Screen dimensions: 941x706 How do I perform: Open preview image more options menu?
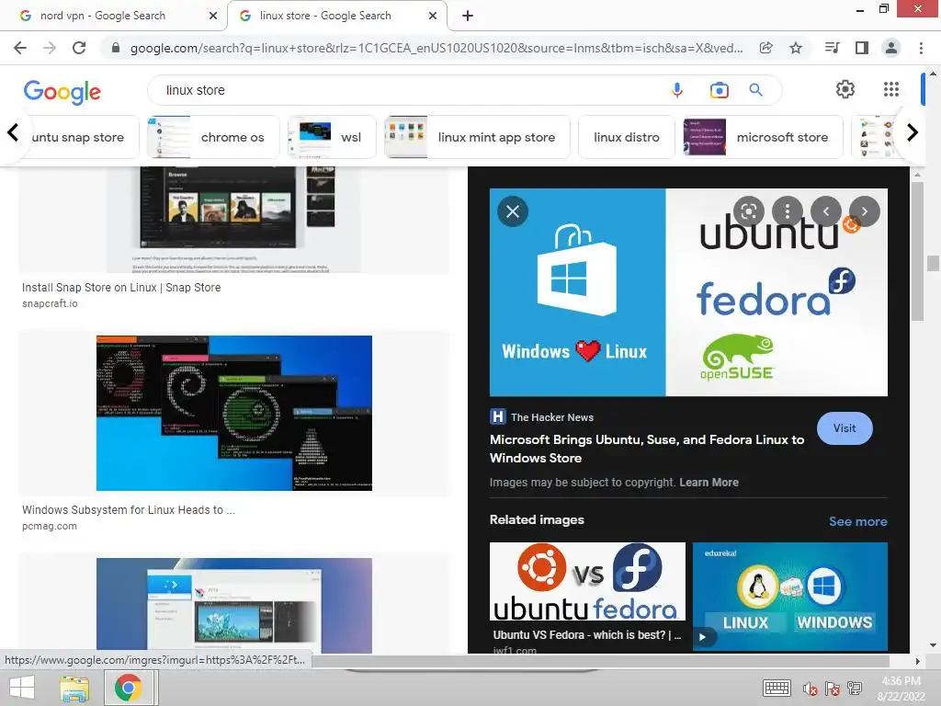787,211
